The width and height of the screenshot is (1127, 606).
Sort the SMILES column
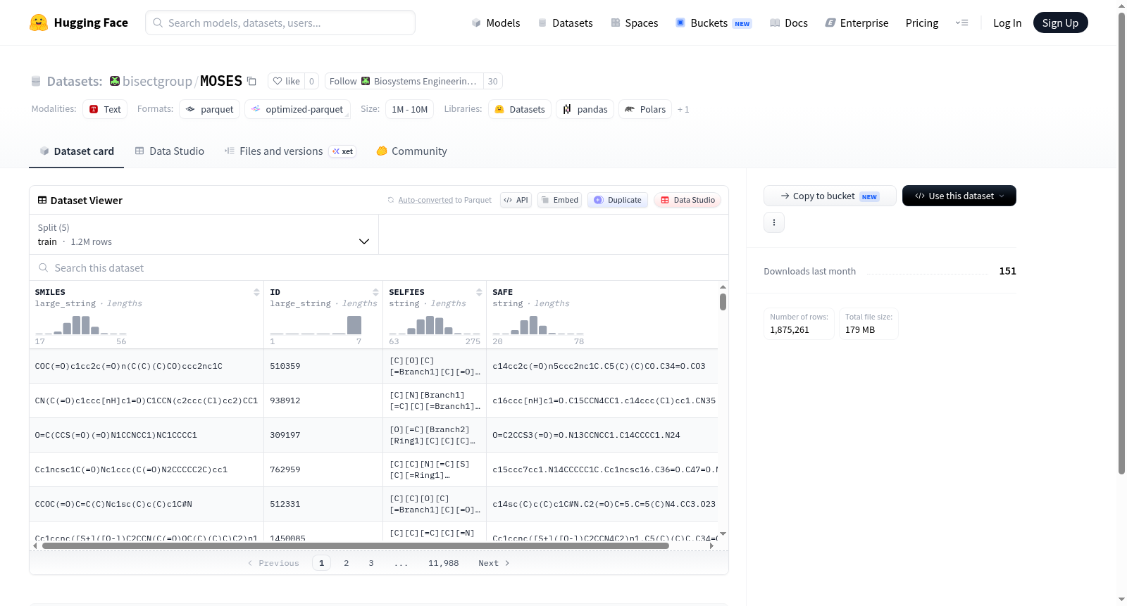(x=256, y=292)
